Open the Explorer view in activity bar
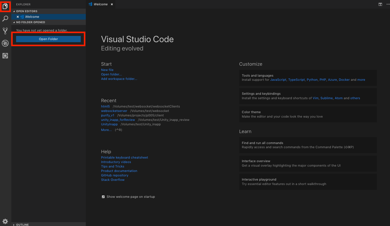Viewport: 390px width, 226px height. click(x=5, y=6)
